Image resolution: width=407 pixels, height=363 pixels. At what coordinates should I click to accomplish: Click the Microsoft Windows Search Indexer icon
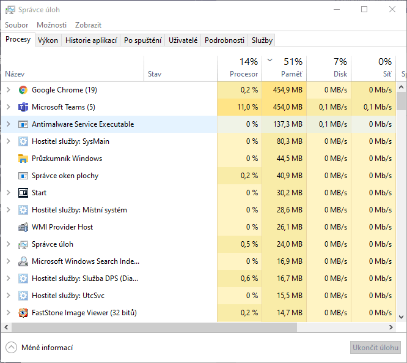coord(23,261)
